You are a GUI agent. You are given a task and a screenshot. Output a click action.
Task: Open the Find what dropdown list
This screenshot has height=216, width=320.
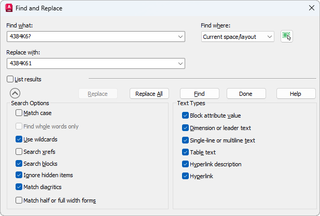(x=180, y=37)
